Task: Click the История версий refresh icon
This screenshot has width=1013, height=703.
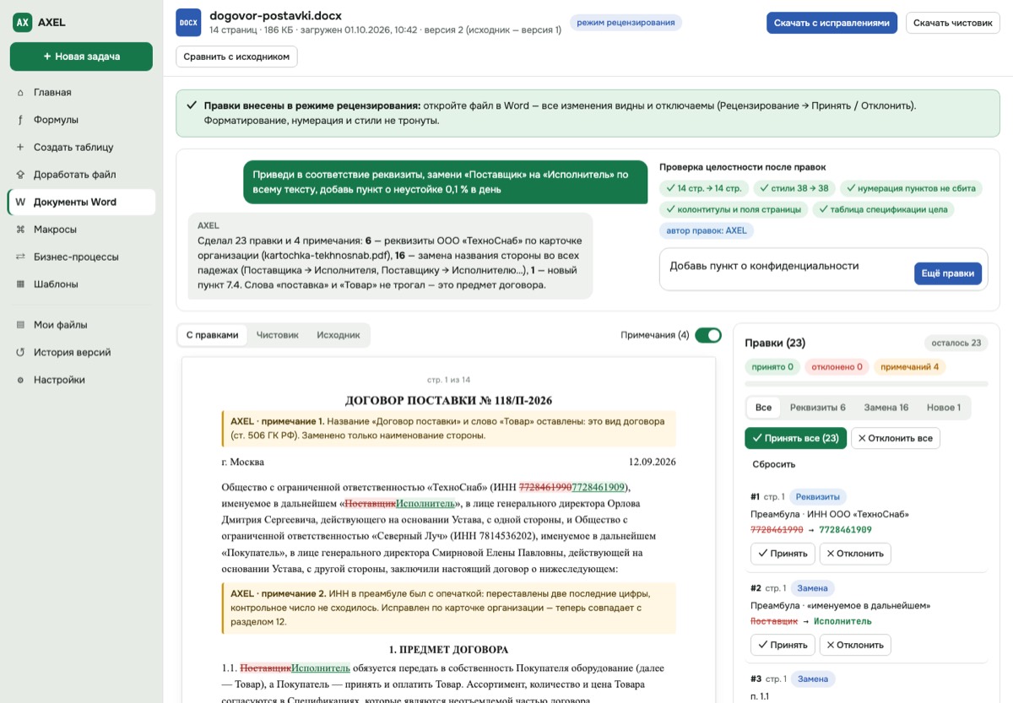Action: pyautogui.click(x=20, y=353)
